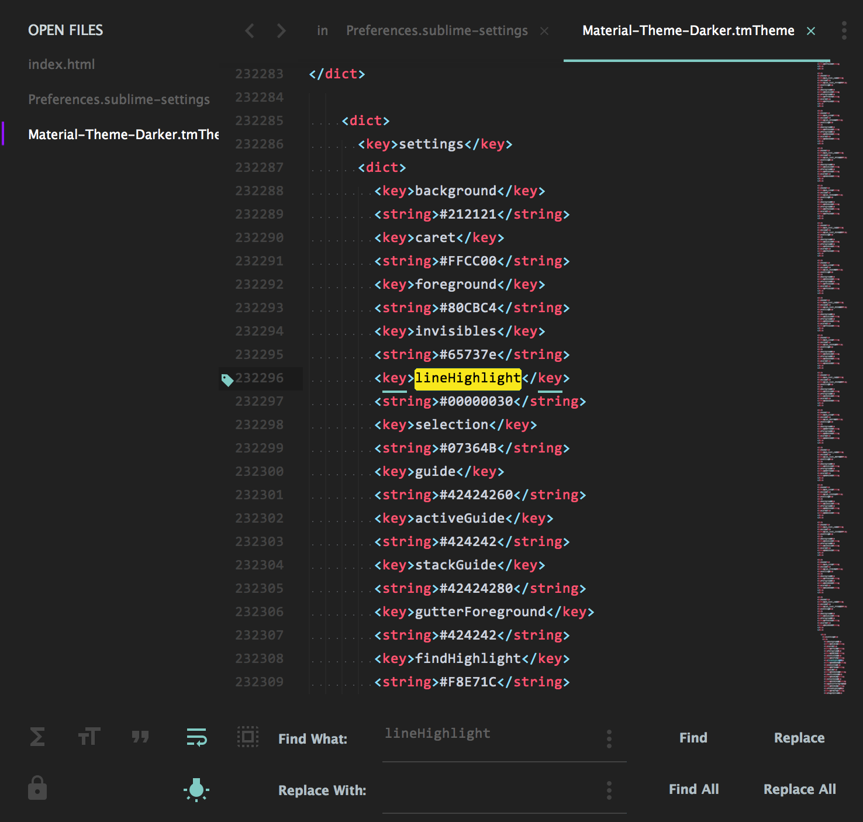This screenshot has height=822, width=863.
Task: Open the Replace With history dropdown
Action: point(609,790)
